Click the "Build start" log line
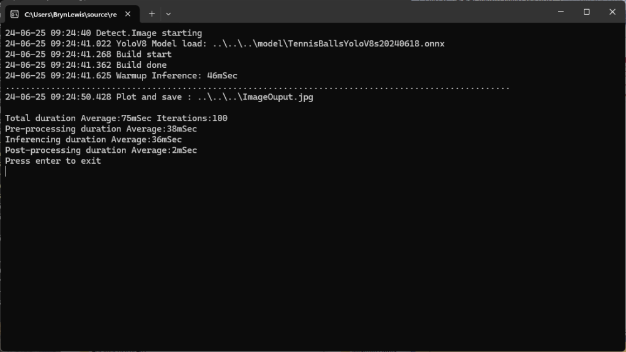626x352 pixels. [x=144, y=54]
